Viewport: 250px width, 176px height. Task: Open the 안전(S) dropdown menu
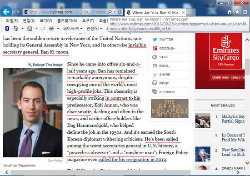[x=94, y=28]
